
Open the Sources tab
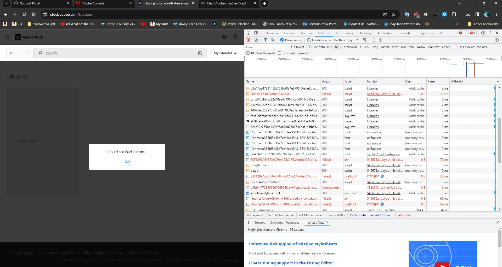[306, 33]
